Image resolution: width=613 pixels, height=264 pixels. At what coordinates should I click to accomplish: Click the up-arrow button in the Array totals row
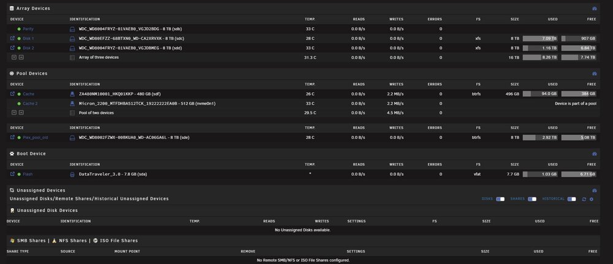21,57
